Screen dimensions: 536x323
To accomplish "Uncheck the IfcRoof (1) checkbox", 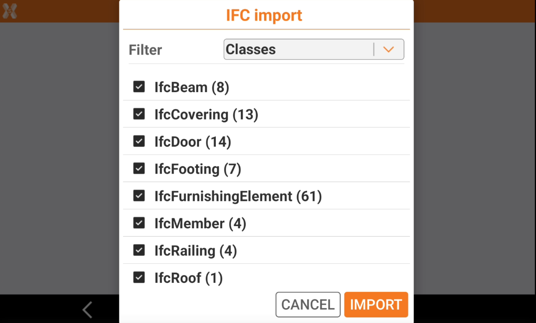I will coord(139,278).
